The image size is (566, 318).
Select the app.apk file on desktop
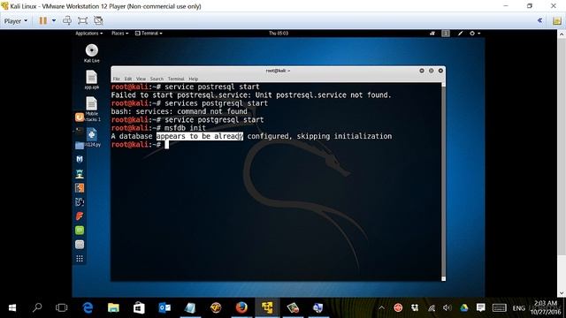[x=92, y=80]
